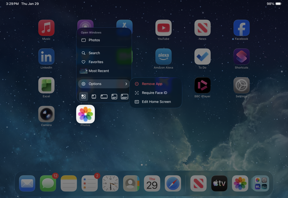Open Notes in the dock
The image size is (288, 198).
point(69,183)
